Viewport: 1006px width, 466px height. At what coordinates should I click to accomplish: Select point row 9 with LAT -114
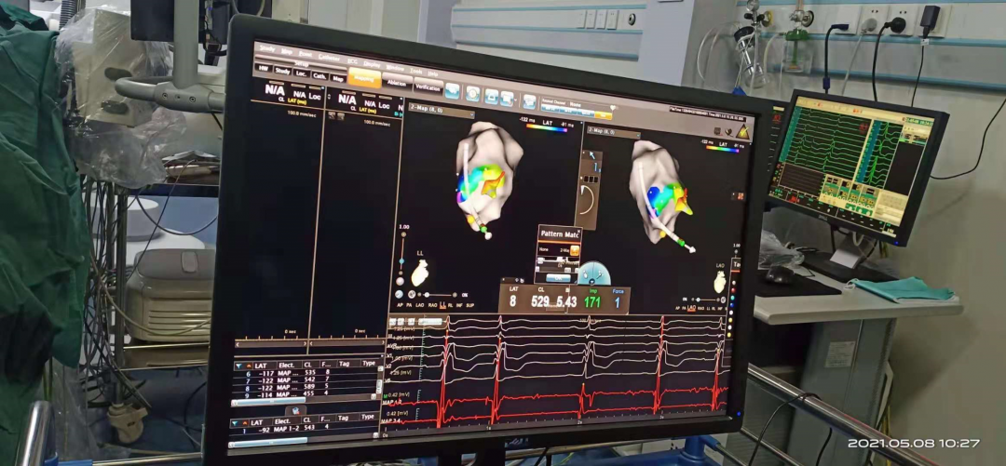[x=302, y=395]
